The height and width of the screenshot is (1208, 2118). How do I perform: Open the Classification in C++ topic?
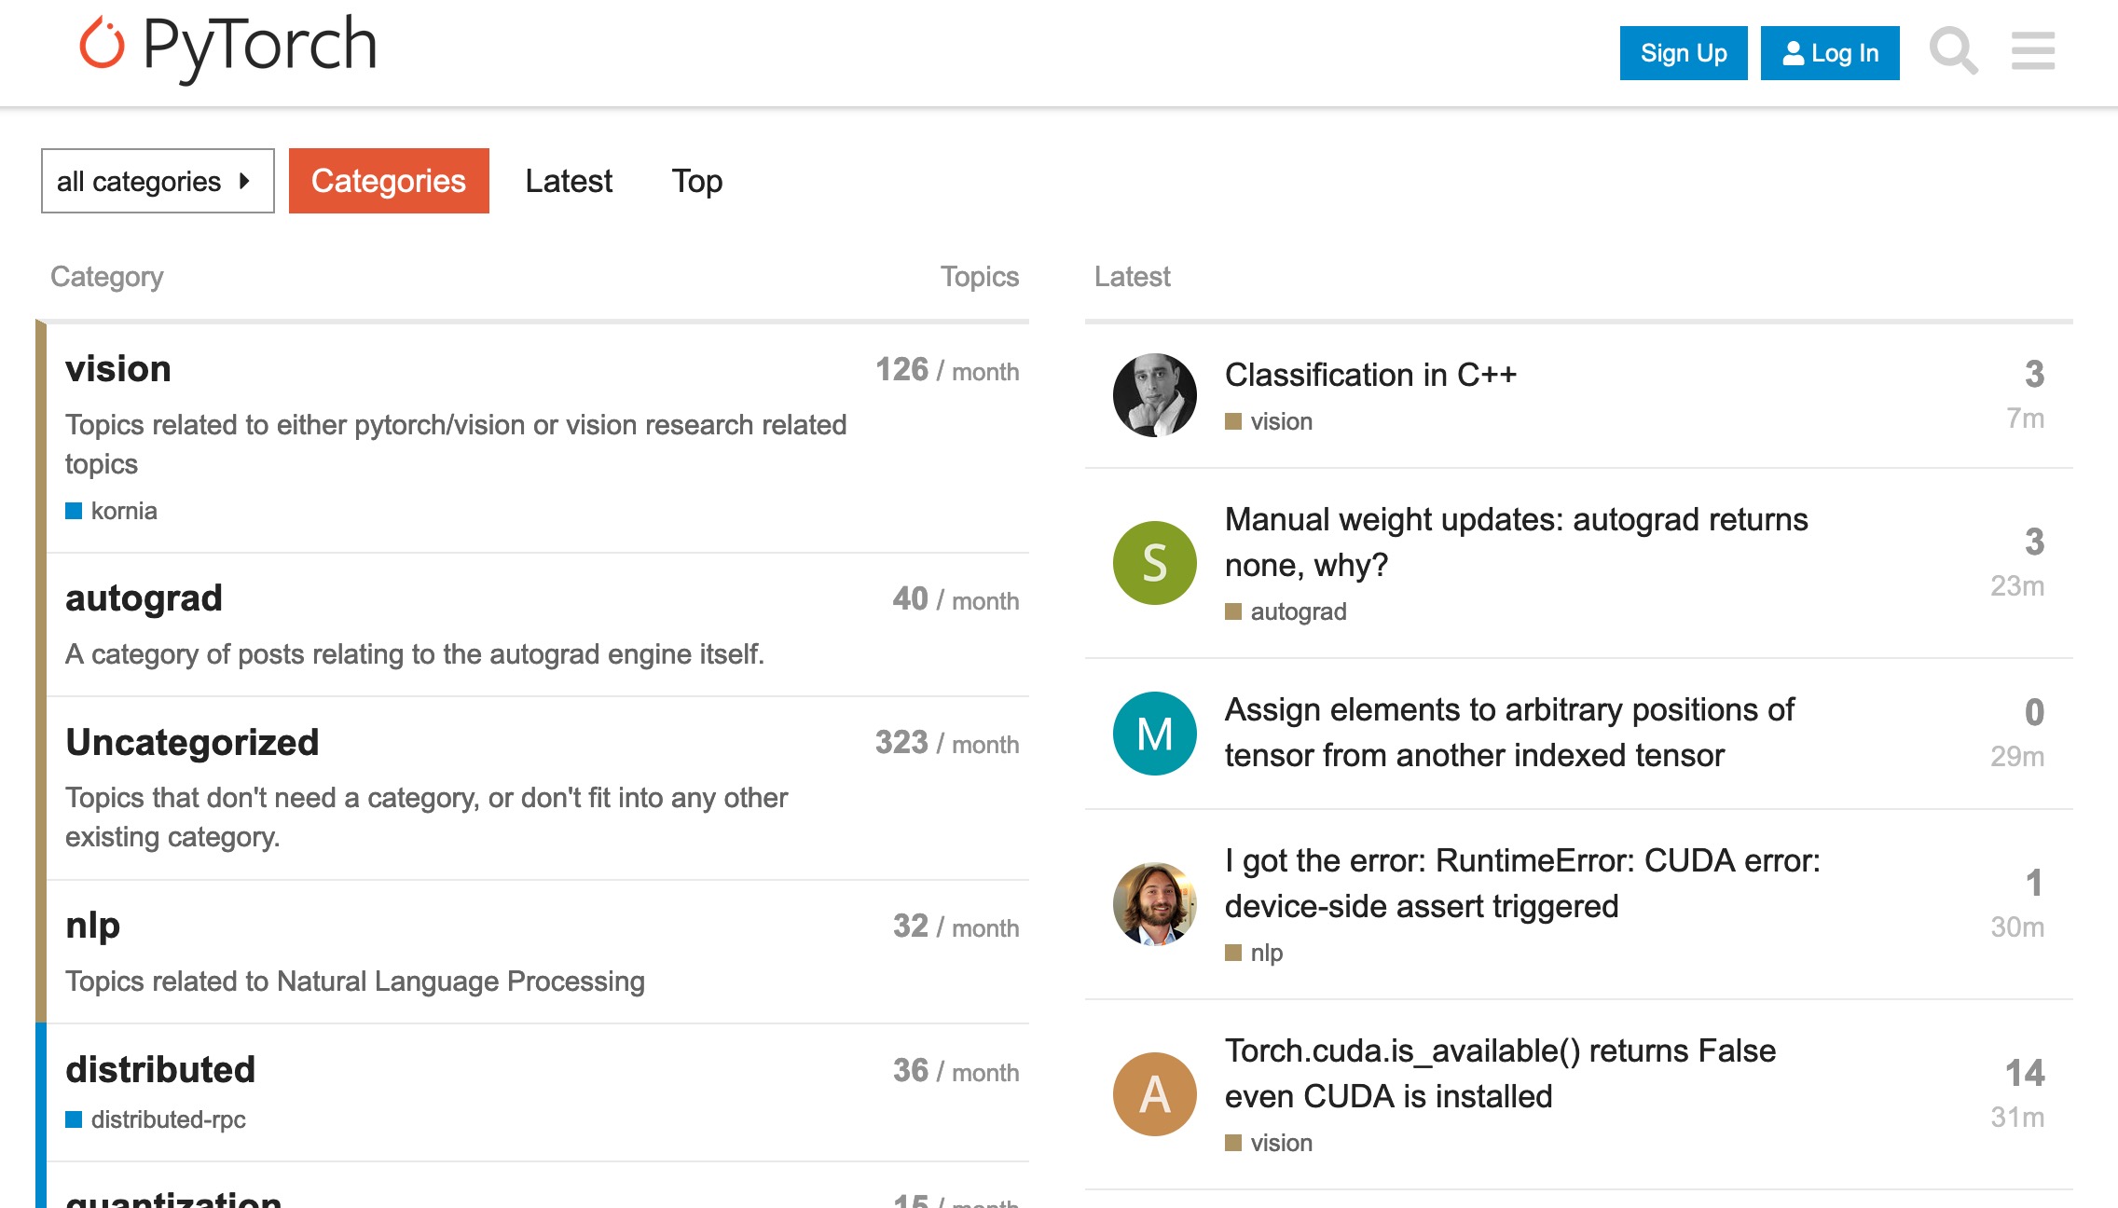(x=1370, y=375)
